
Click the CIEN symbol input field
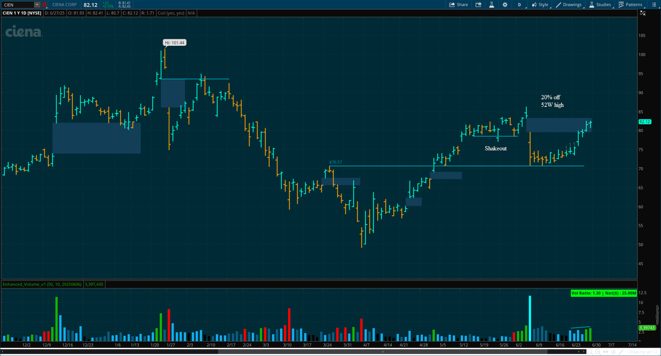click(18, 4)
